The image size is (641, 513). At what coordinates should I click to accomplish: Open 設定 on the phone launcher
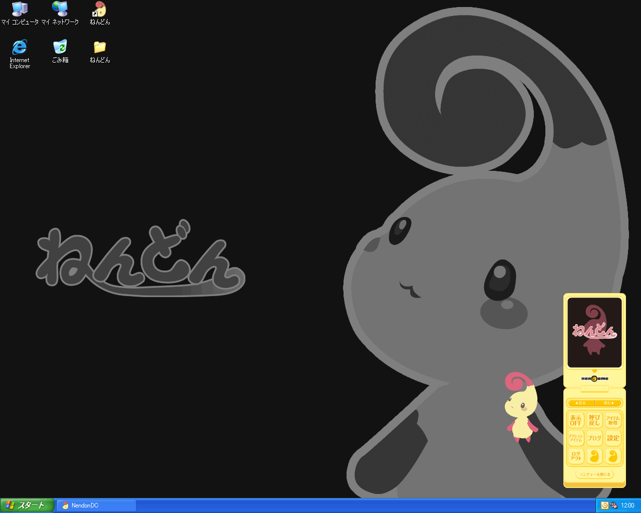coord(613,438)
